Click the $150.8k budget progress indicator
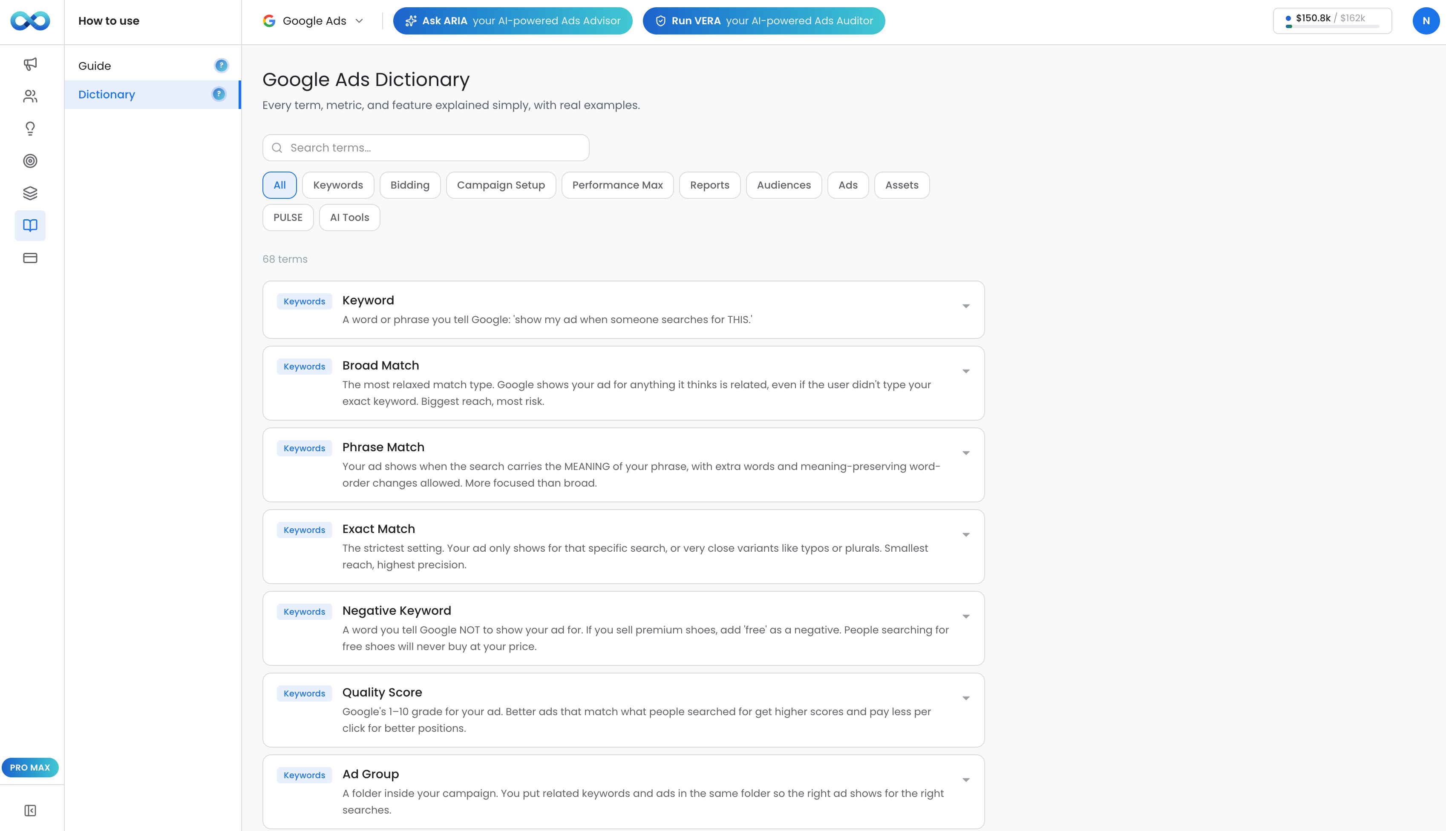 [x=1332, y=21]
